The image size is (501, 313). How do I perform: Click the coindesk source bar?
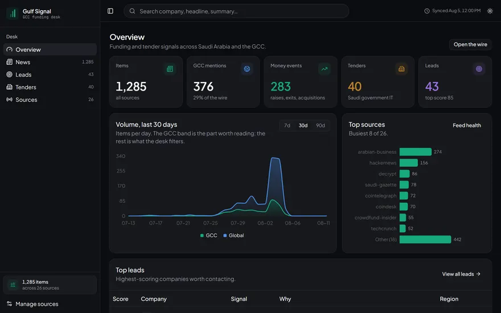click(x=404, y=207)
